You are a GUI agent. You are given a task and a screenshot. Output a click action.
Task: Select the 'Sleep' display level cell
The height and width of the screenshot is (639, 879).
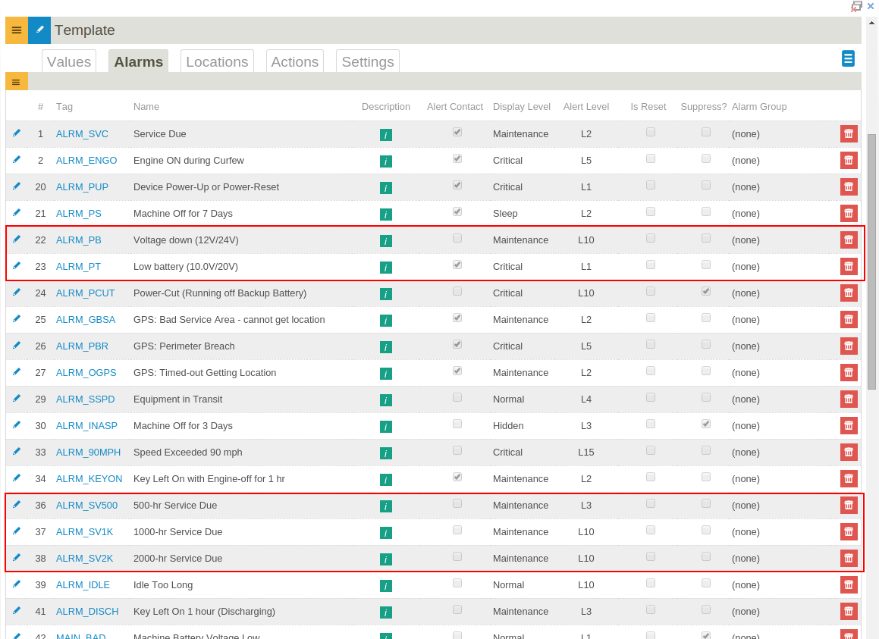point(505,214)
